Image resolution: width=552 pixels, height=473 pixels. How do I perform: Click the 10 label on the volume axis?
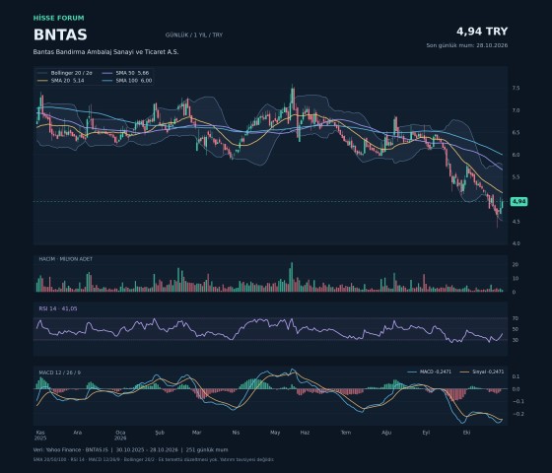(516, 278)
